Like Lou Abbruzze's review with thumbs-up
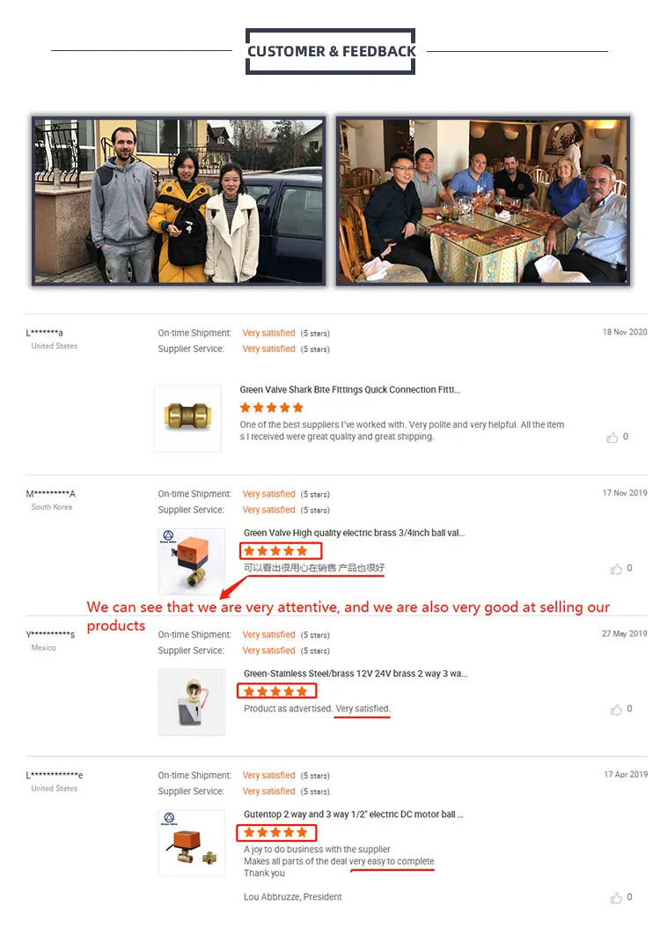660x928 pixels. coord(616,898)
